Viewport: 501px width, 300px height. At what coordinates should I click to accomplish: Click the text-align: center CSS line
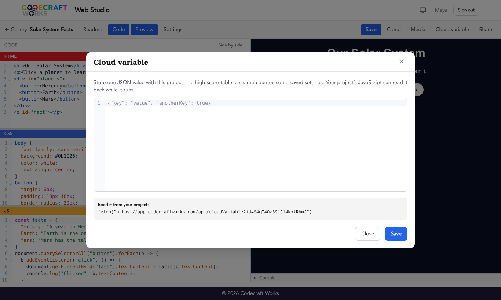[48, 169]
